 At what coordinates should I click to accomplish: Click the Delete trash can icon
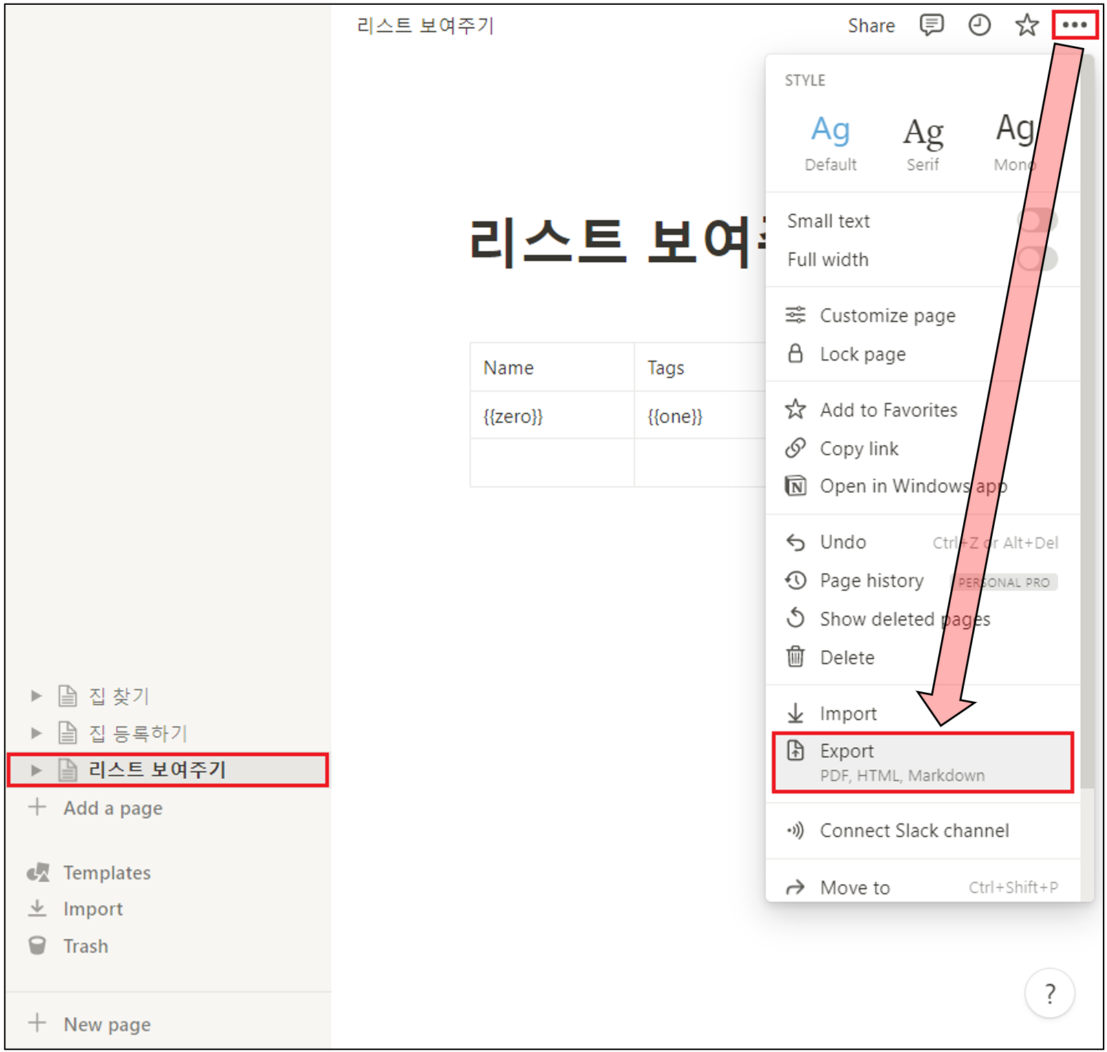[x=795, y=657]
